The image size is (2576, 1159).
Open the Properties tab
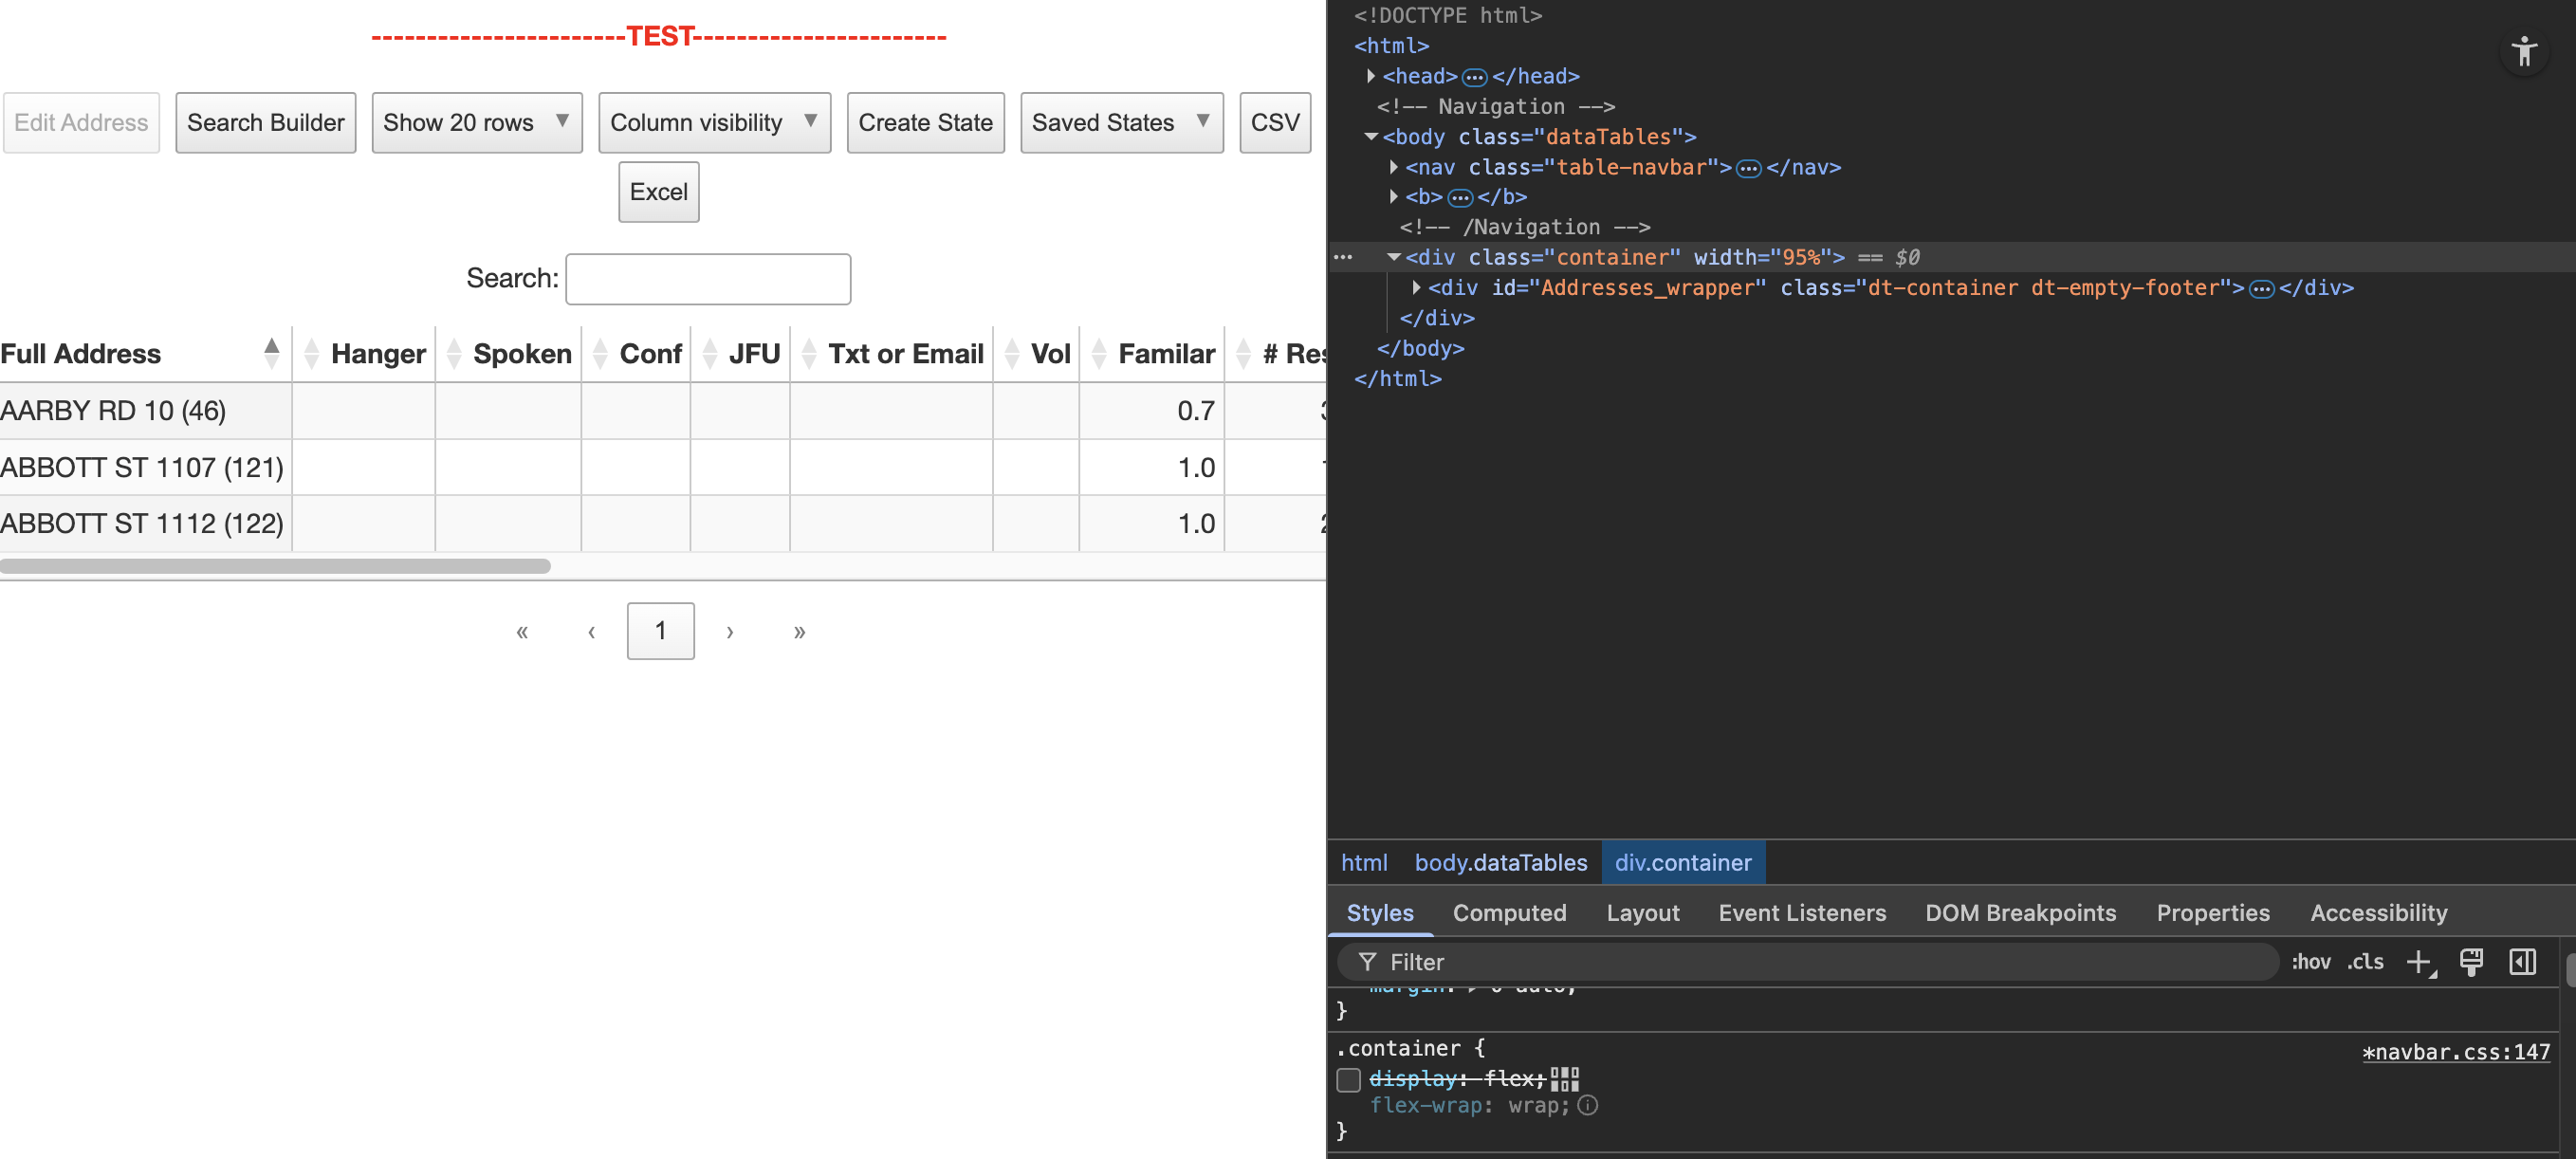pyautogui.click(x=2212, y=913)
